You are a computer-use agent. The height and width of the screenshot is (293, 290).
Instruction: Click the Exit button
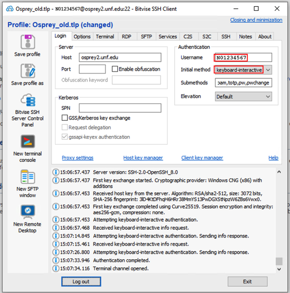[x=247, y=281]
